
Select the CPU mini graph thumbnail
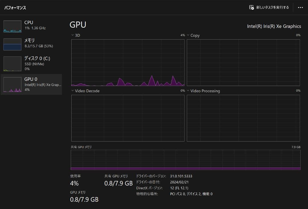click(x=12, y=26)
